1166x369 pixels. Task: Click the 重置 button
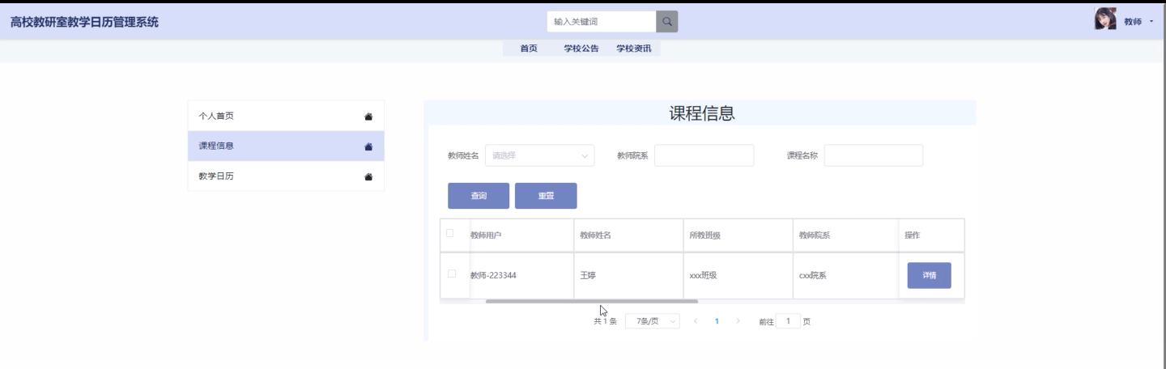pos(546,196)
